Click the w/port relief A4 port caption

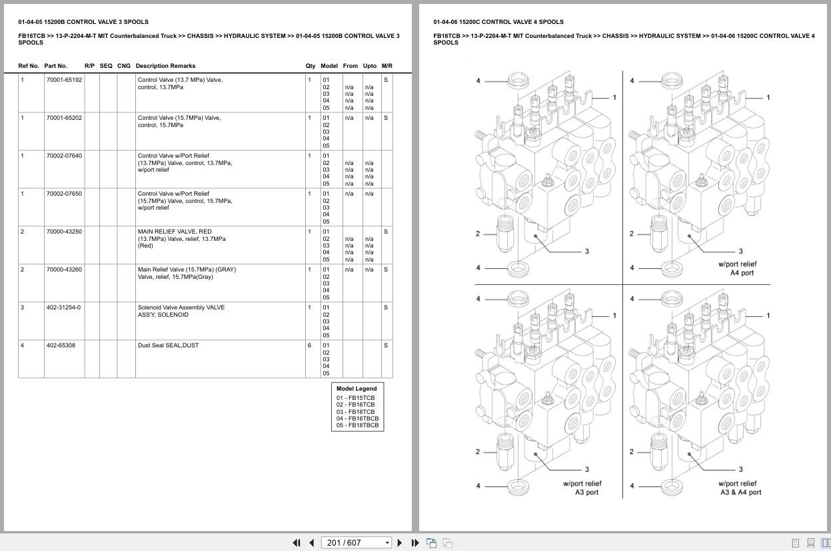(x=738, y=268)
